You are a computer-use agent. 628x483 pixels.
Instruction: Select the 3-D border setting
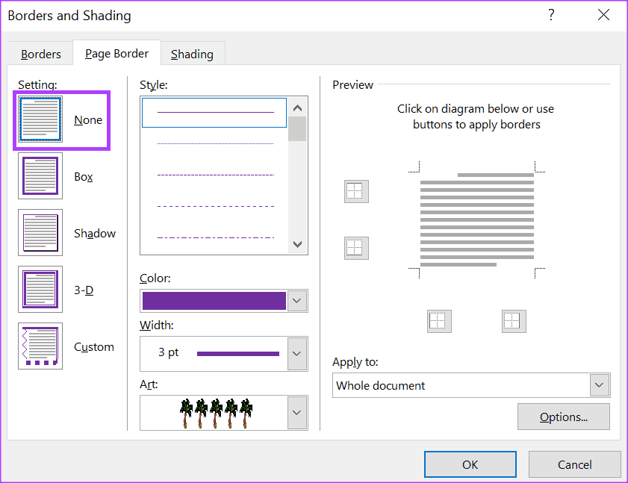(x=40, y=290)
